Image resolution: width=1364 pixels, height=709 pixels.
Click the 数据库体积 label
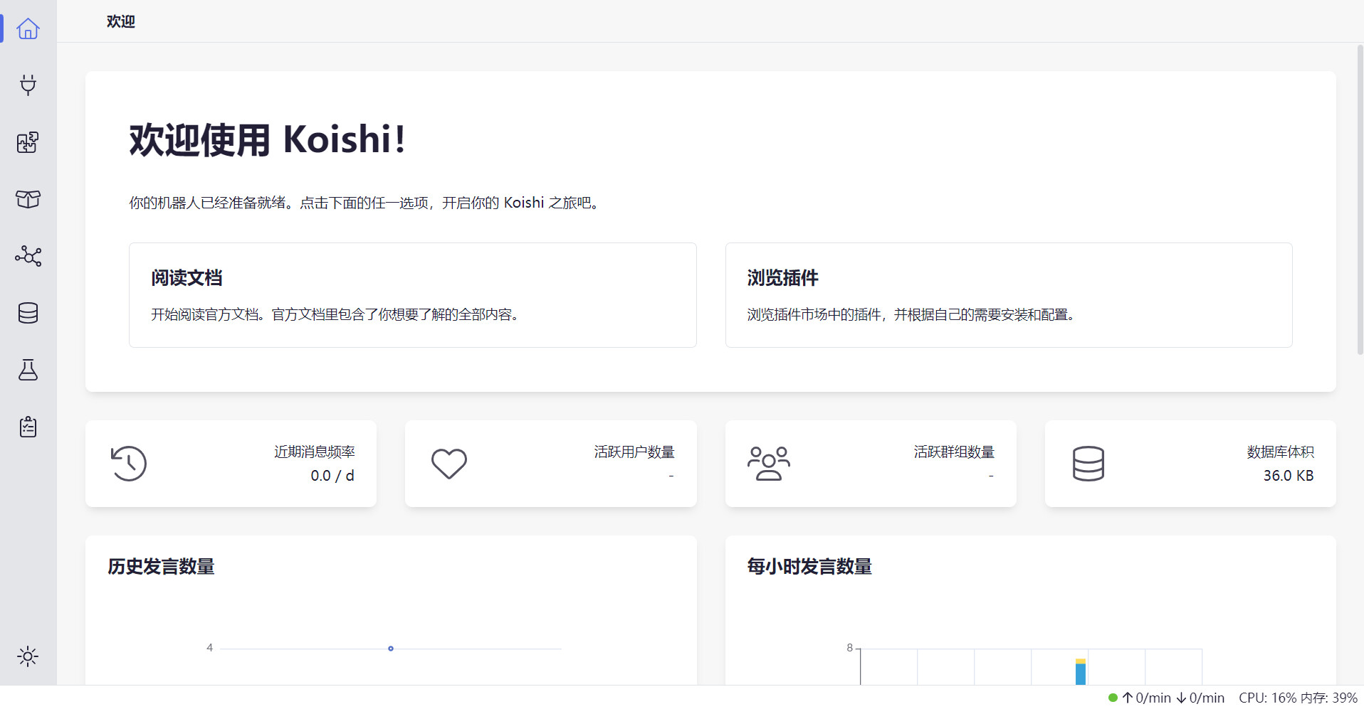[x=1280, y=452]
